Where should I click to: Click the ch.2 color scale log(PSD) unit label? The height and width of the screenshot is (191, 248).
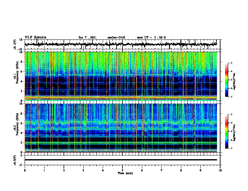click(x=235, y=133)
